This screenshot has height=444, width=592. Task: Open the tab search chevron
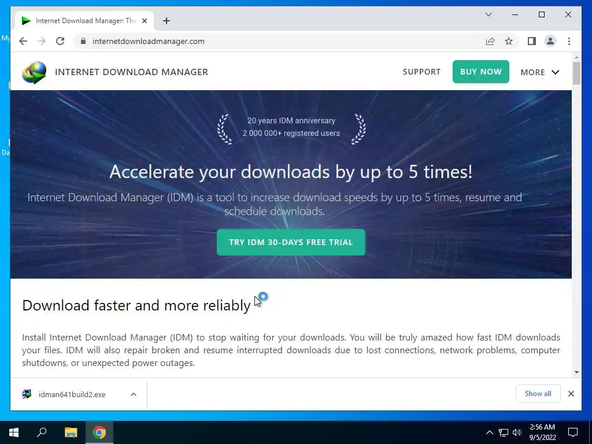coord(489,14)
